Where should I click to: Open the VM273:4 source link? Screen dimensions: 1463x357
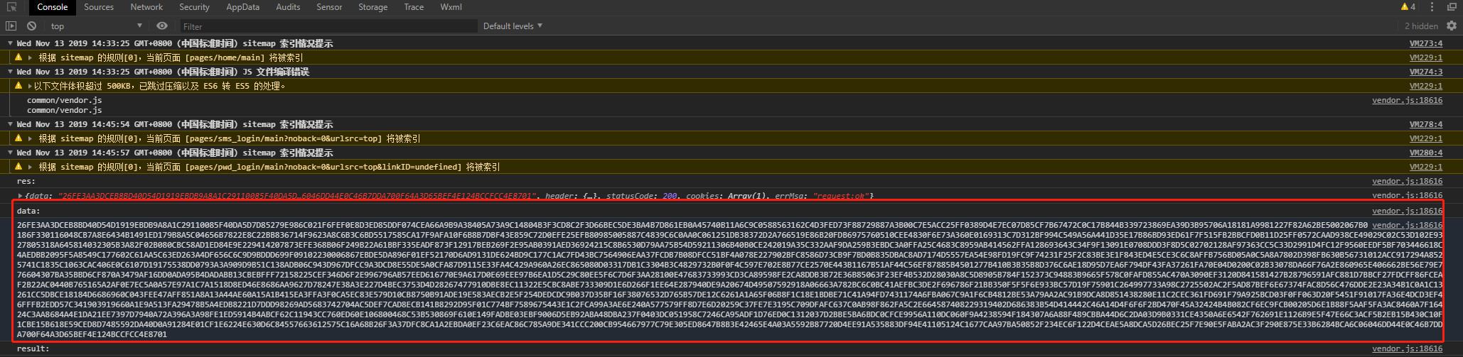[x=1426, y=43]
